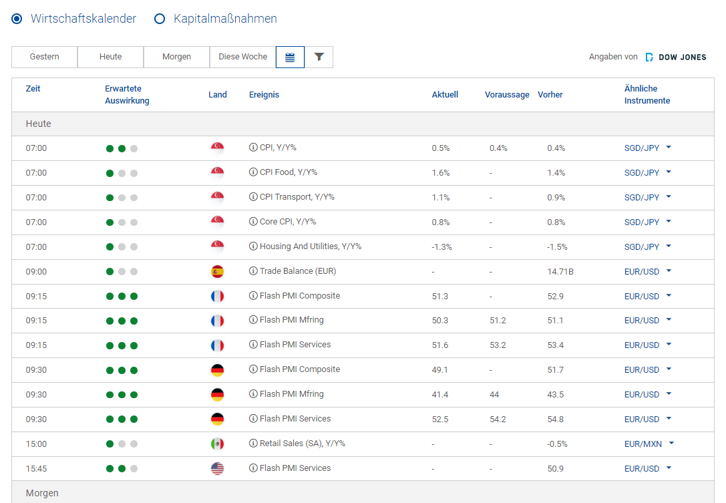
Task: Expand dropdown arrow in 09:30 Flash PMI Composite row
Action: click(669, 369)
